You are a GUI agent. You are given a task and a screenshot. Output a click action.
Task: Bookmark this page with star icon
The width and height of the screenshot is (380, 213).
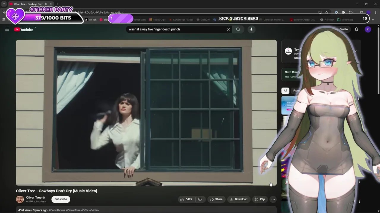pos(327,12)
